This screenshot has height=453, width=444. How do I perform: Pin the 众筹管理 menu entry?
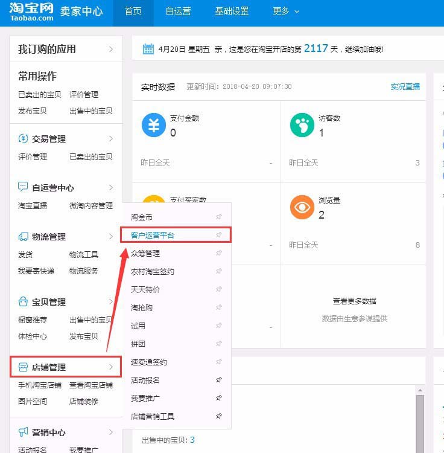click(219, 253)
